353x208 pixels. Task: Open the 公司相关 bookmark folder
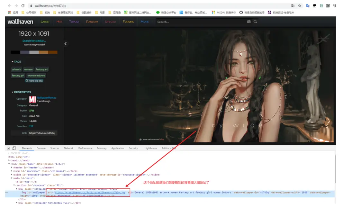(29, 13)
